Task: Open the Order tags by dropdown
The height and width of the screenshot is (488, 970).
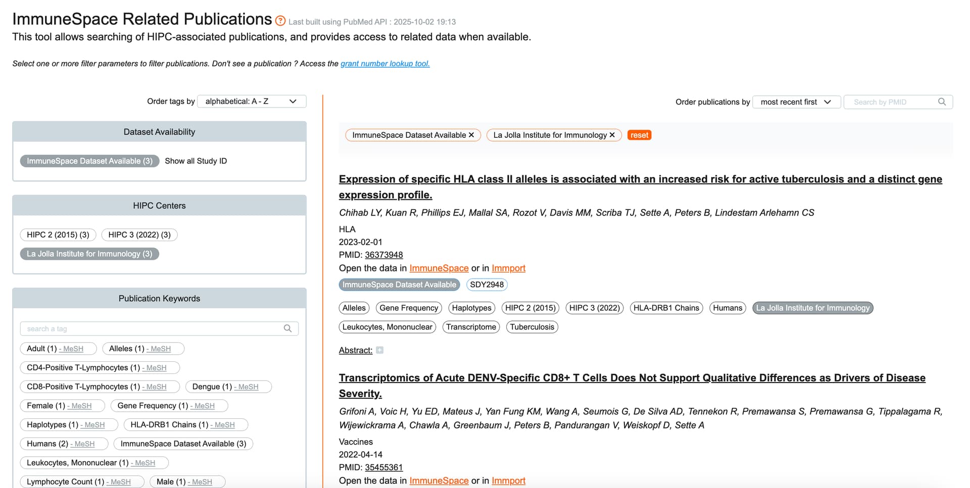Action: tap(252, 101)
